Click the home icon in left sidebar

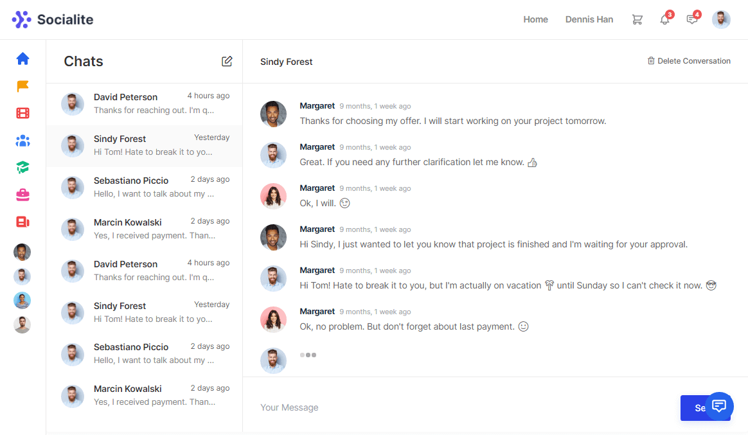(x=22, y=59)
